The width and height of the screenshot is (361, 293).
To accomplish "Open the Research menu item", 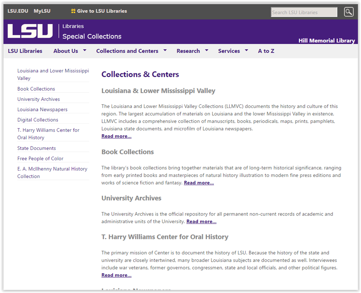I will tap(188, 51).
